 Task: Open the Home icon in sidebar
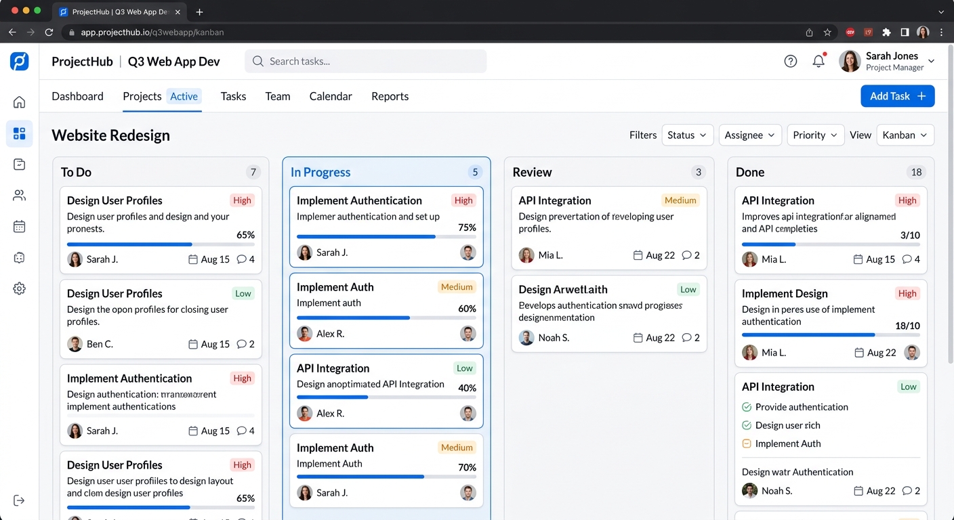tap(19, 102)
